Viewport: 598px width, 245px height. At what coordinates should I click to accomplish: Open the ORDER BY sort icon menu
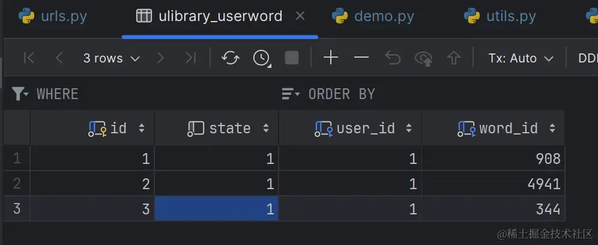pos(291,94)
